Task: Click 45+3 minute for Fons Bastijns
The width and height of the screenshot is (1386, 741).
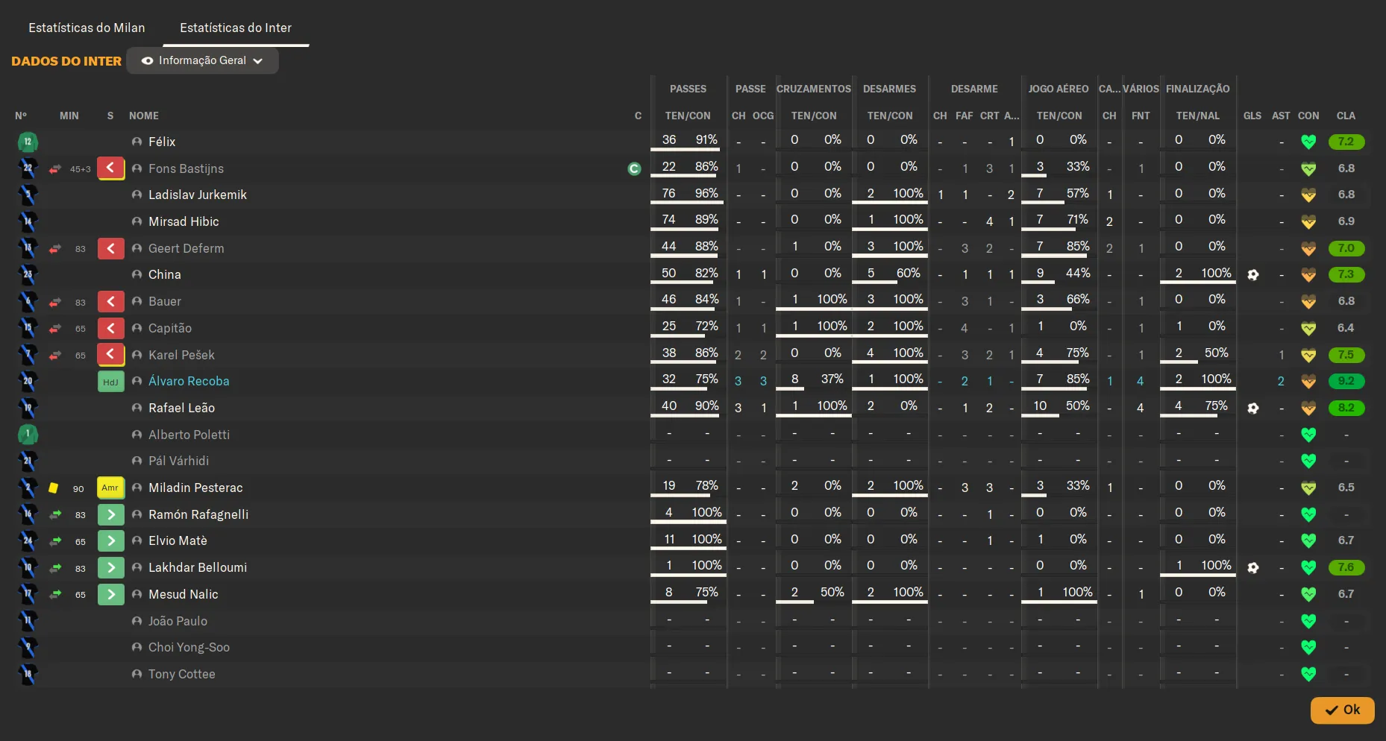Action: [80, 169]
